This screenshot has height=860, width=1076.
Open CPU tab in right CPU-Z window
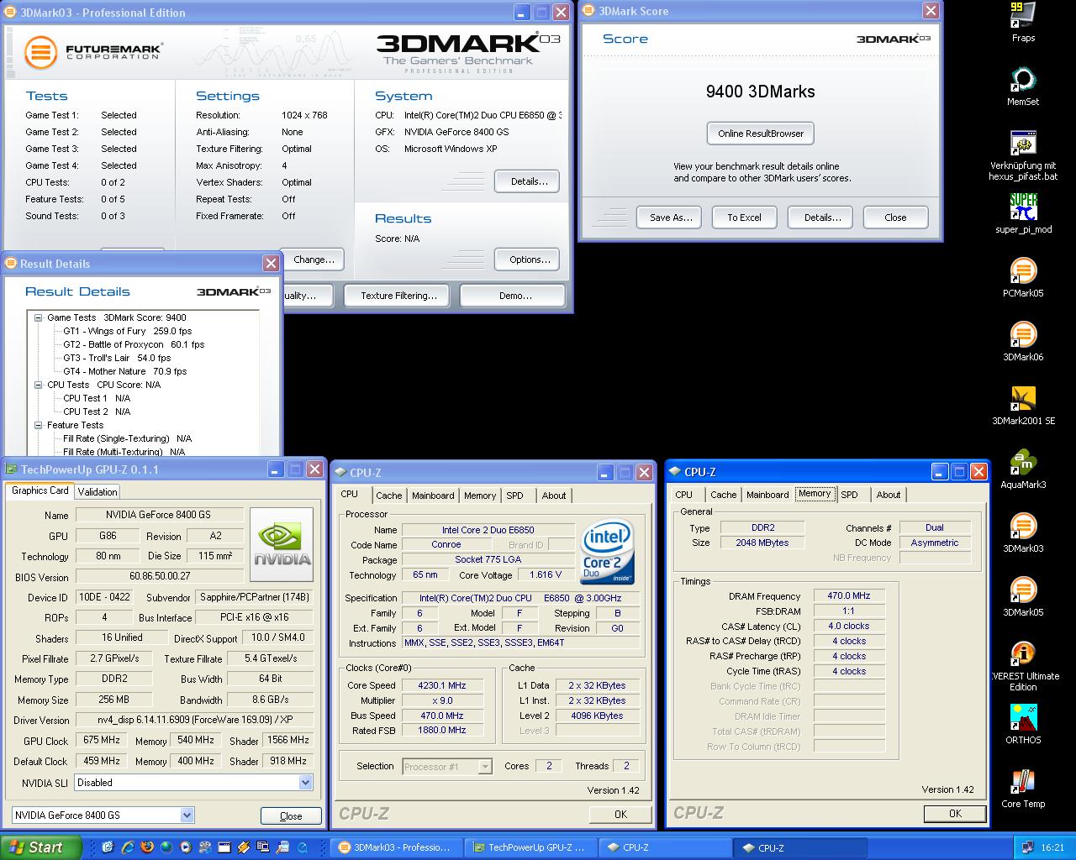click(684, 495)
